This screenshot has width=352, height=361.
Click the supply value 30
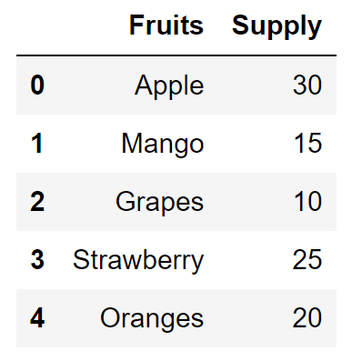307,85
